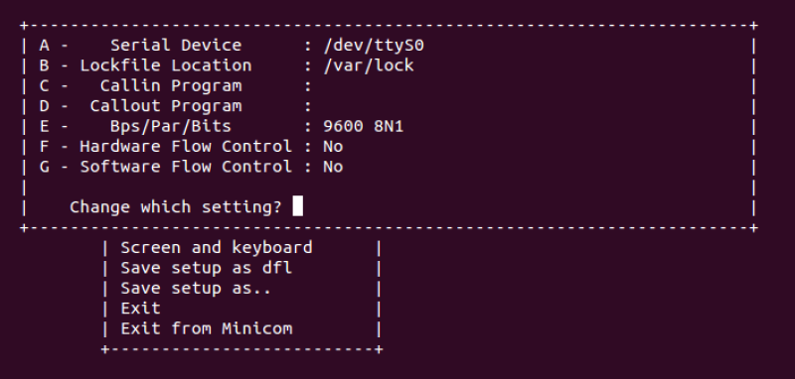This screenshot has height=379, width=795.
Task: Click the letter E option key
Action: click(x=44, y=127)
